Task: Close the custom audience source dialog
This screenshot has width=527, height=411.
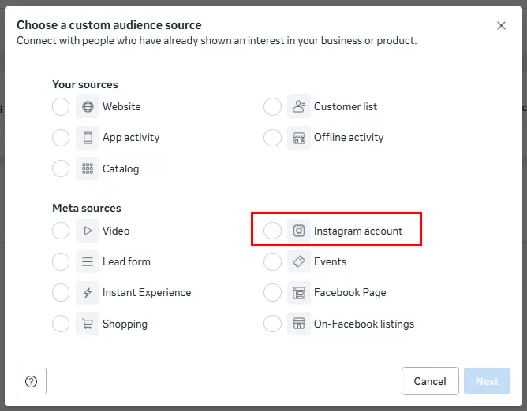Action: [x=501, y=26]
